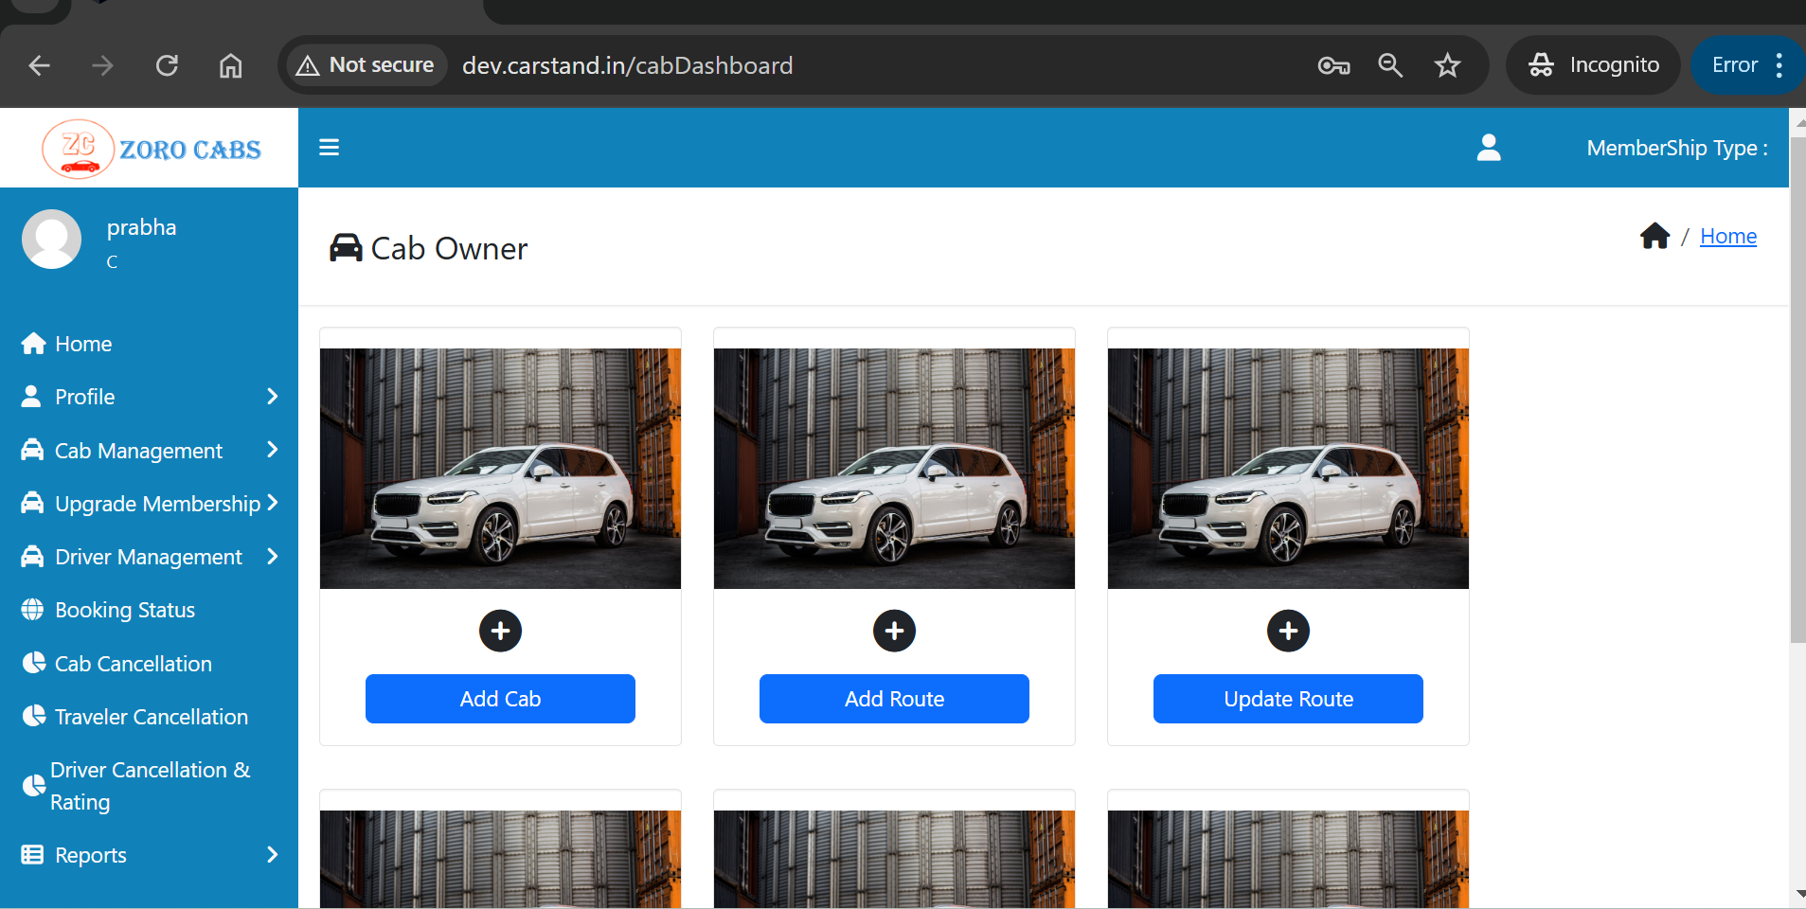Click the plus icon above Update Route
This screenshot has width=1806, height=909.
1288,631
